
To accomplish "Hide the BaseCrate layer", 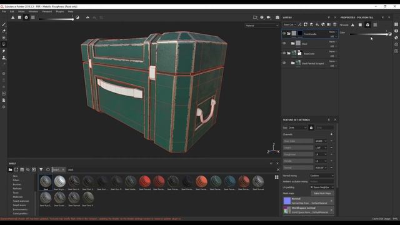I will pyautogui.click(x=284, y=53).
